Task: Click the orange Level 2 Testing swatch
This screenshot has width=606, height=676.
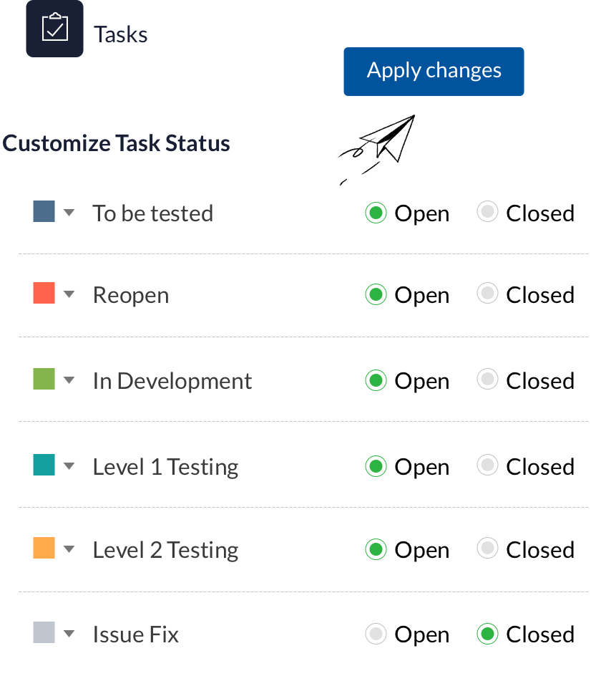Action: (44, 548)
